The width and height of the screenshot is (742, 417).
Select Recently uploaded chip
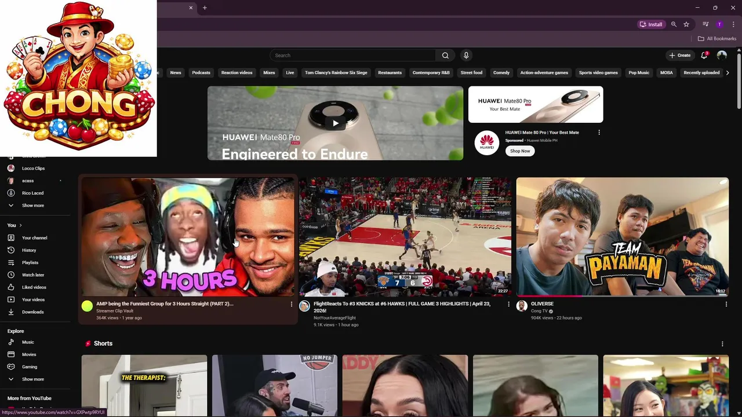pos(701,72)
